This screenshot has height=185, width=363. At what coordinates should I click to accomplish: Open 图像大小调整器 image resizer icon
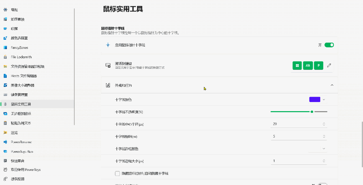(5, 85)
